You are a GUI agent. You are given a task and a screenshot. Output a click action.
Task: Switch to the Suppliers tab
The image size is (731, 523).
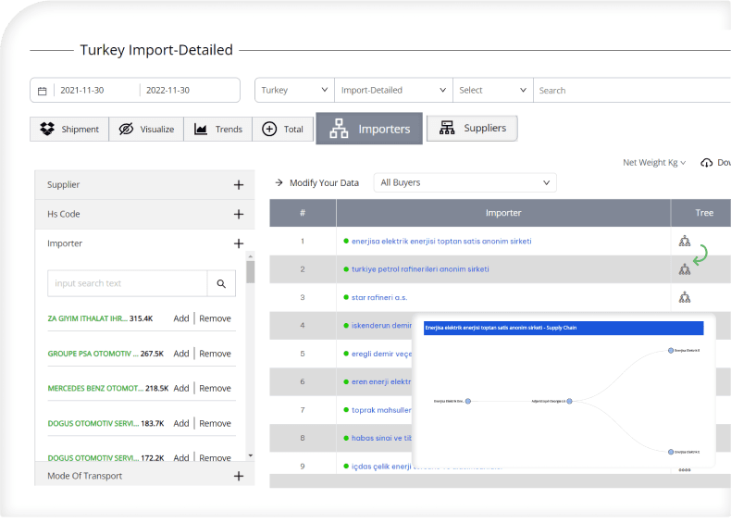472,128
